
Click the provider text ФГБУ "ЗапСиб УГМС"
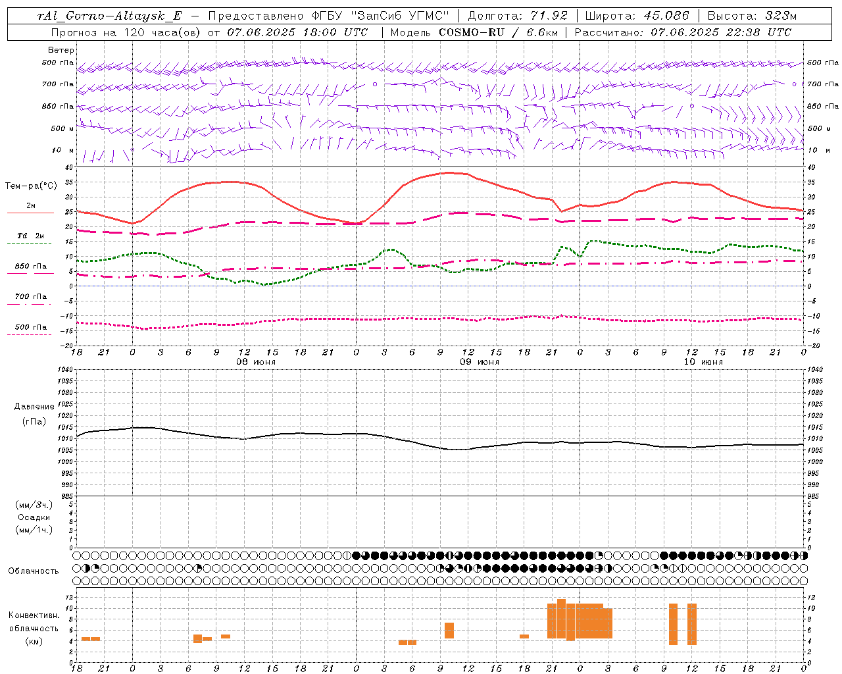[x=380, y=16]
